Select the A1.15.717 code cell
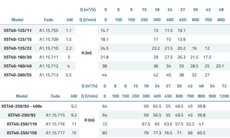The image size is (230, 138). point(55,133)
